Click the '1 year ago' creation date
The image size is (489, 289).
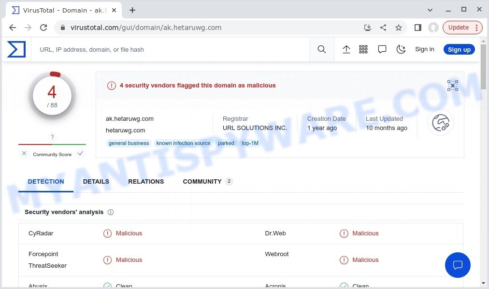tap(322, 128)
